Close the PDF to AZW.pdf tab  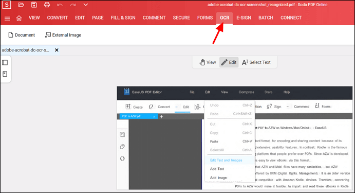tap(154, 116)
